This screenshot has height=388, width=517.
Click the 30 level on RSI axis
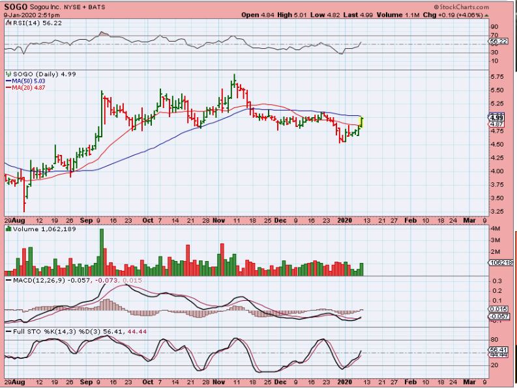(x=495, y=52)
